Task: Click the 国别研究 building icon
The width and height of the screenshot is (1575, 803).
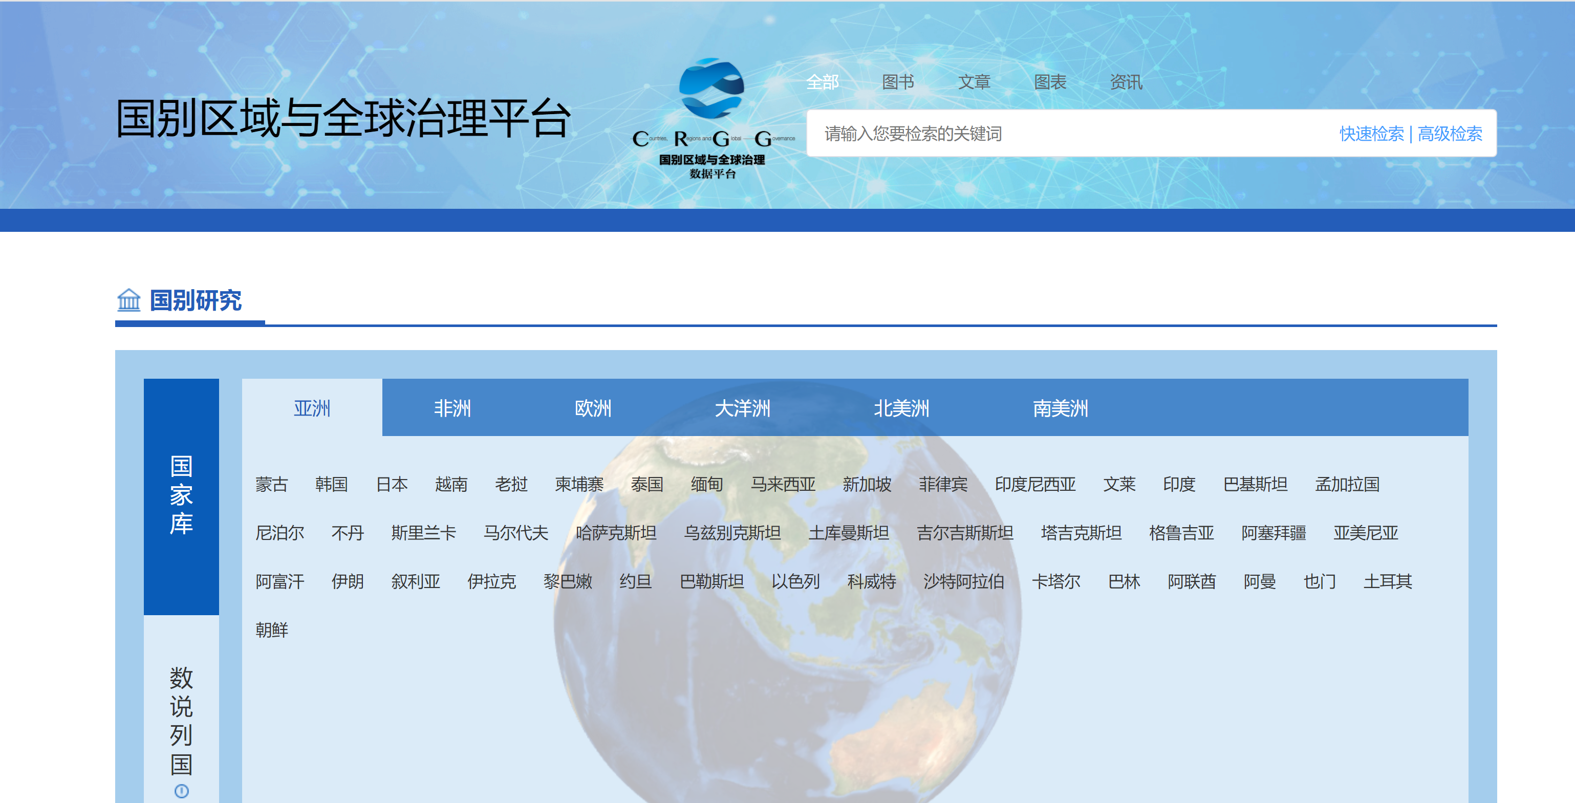Action: (x=128, y=300)
